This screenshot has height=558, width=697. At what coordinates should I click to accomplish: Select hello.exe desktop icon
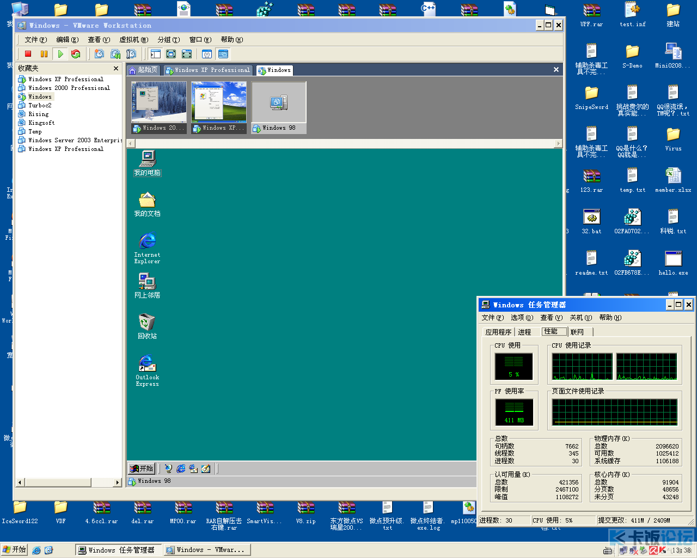coord(673,264)
